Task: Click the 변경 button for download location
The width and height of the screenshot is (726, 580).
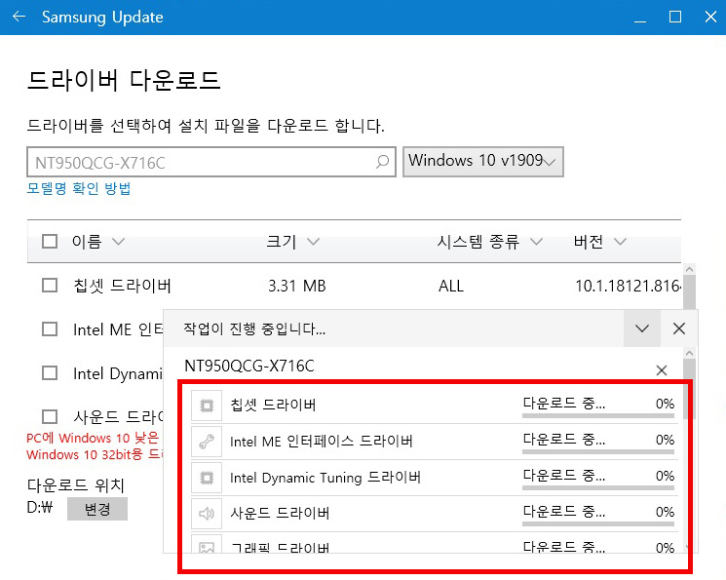Action: pyautogui.click(x=97, y=509)
